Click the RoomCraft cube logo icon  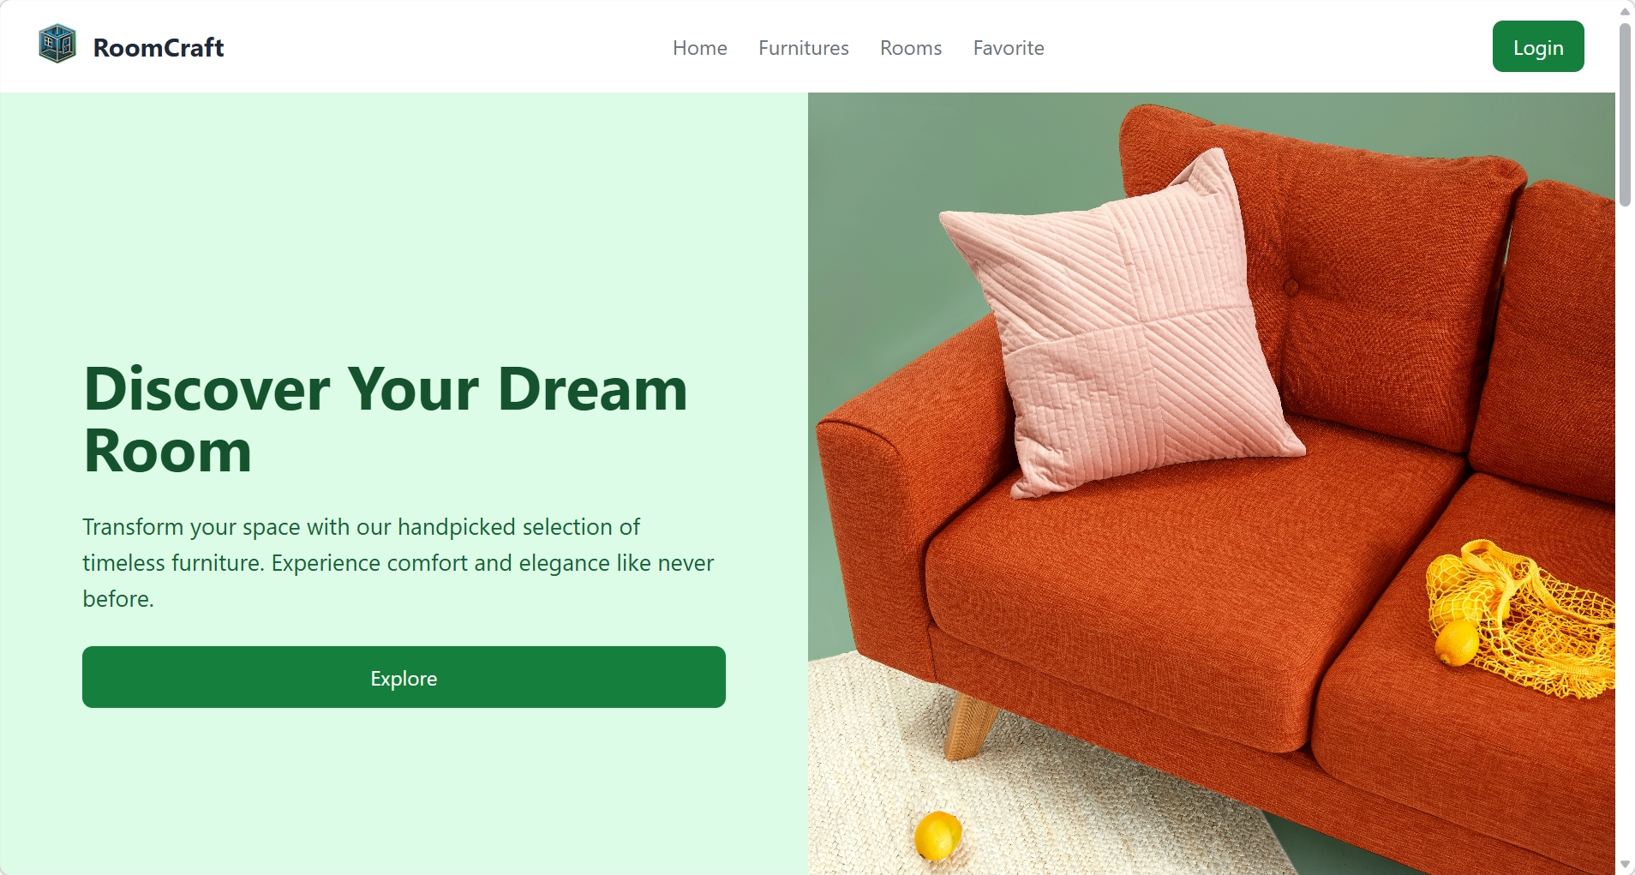[x=57, y=44]
